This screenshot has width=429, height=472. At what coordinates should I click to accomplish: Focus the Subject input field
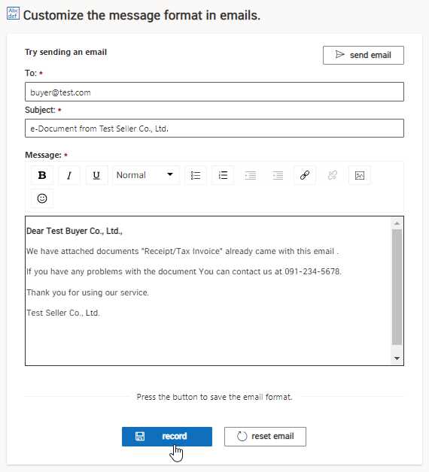tap(214, 129)
